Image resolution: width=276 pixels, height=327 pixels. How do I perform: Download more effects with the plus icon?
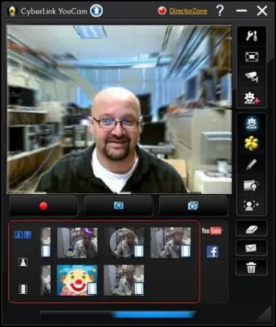pos(252,98)
